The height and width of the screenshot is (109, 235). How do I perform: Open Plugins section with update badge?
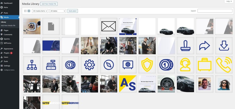pos(7,53)
